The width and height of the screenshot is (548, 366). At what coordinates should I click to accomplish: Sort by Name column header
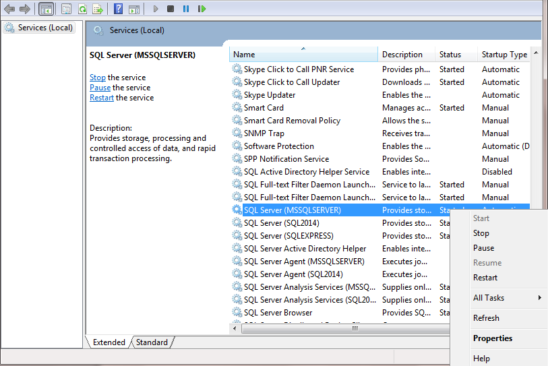pyautogui.click(x=303, y=54)
